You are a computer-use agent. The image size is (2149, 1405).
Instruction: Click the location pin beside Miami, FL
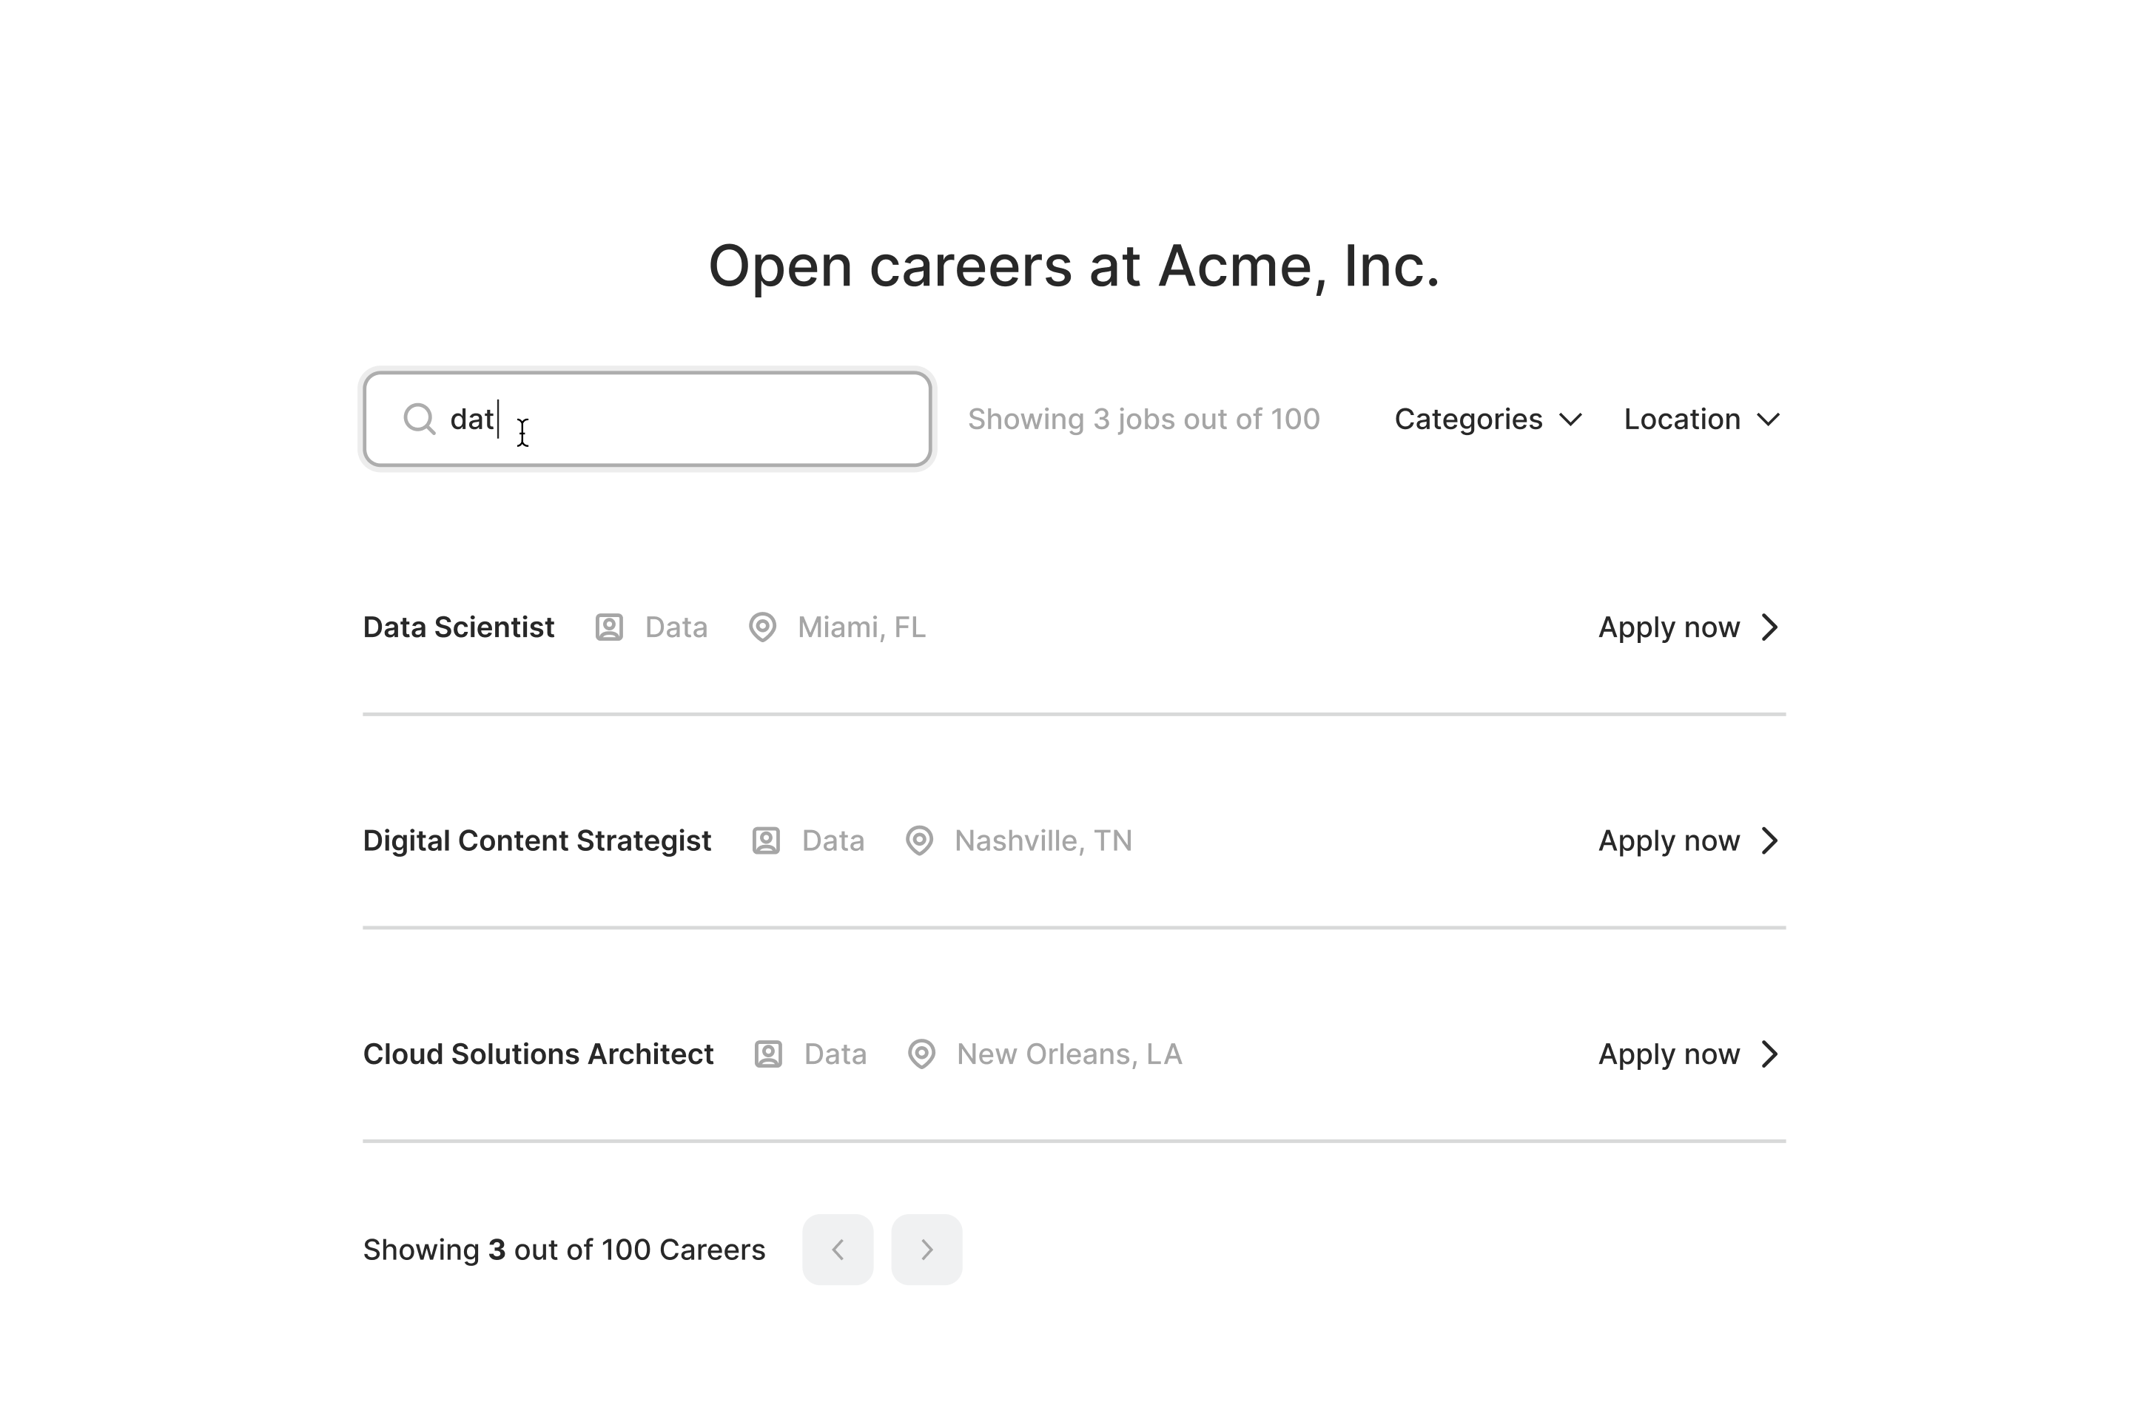pyautogui.click(x=763, y=627)
